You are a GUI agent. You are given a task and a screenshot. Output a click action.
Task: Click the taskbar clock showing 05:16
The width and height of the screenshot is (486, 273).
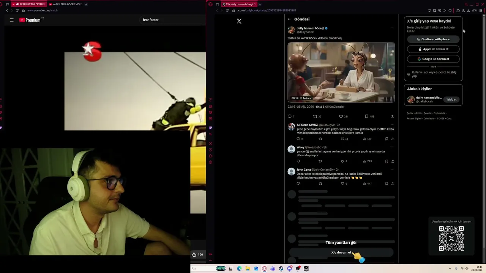click(x=477, y=268)
